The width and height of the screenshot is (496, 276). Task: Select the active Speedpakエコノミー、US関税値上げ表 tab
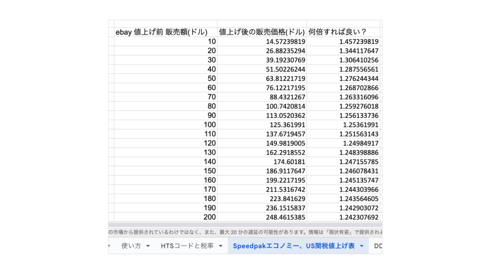tap(293, 246)
